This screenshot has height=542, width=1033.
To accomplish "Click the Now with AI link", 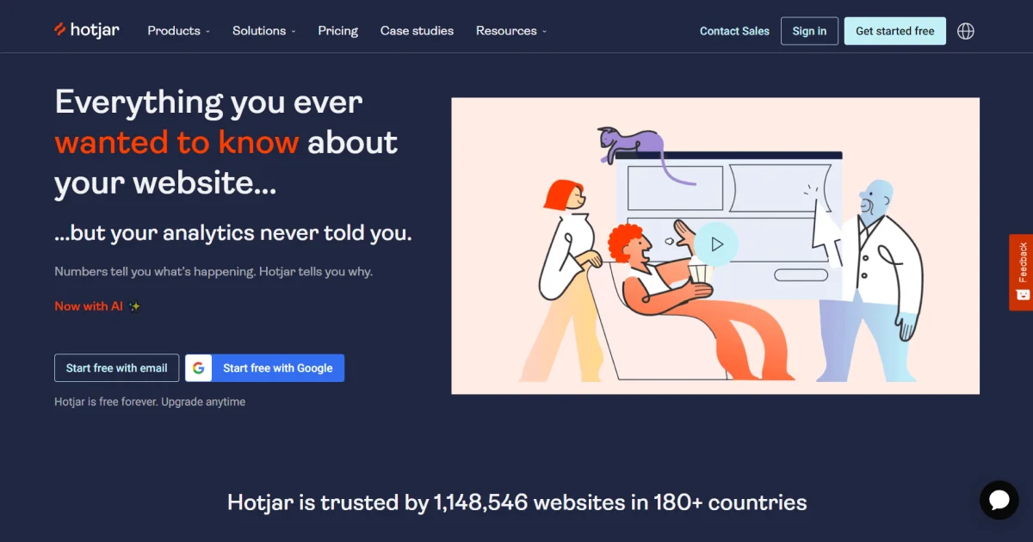I will tap(98, 306).
